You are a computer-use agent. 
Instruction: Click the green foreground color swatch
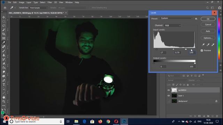[2, 113]
